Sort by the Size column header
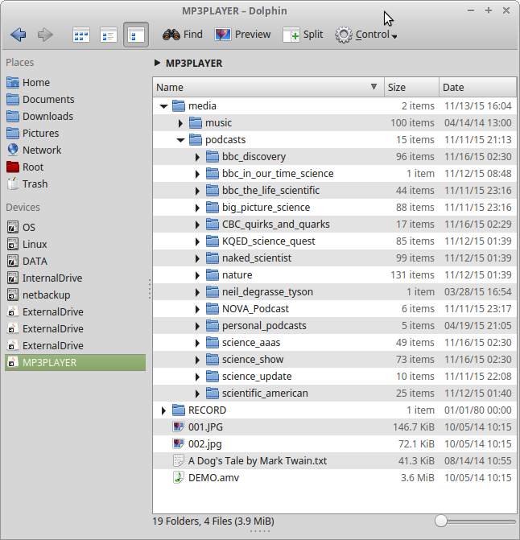 click(411, 87)
